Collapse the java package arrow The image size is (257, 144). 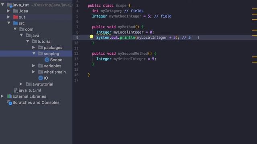[21, 35]
